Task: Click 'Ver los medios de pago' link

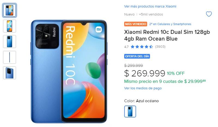Action: tap(143, 88)
